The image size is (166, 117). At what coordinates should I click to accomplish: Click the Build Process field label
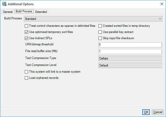coord(13,18)
